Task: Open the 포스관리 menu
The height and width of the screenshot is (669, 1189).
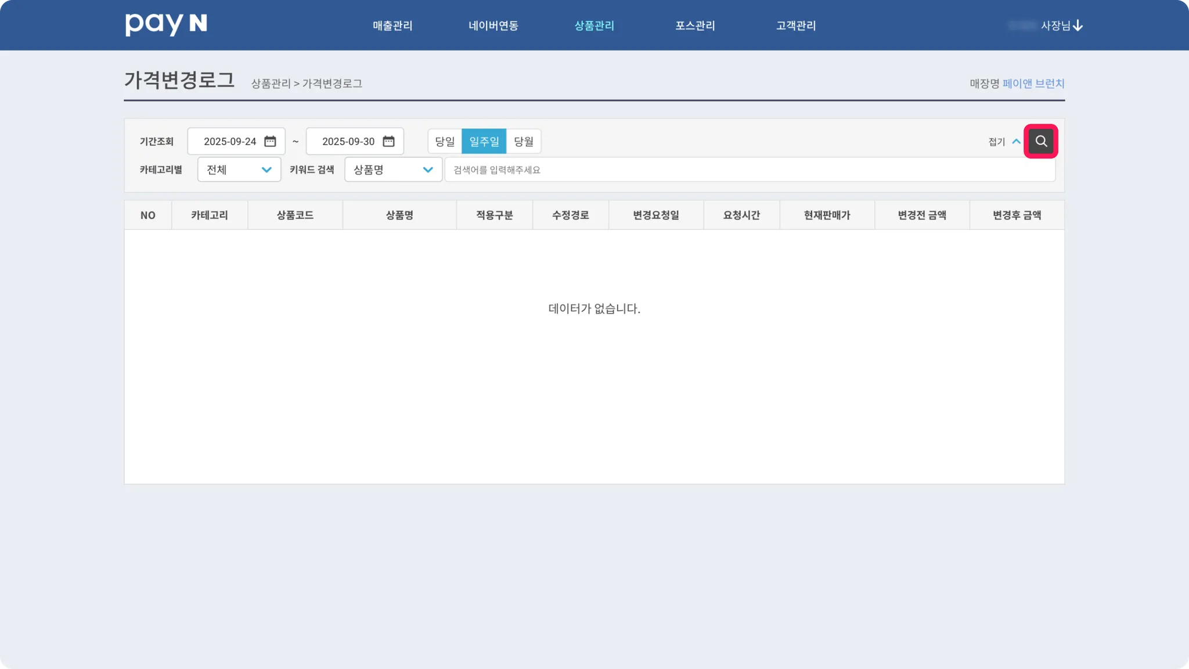Action: click(695, 26)
